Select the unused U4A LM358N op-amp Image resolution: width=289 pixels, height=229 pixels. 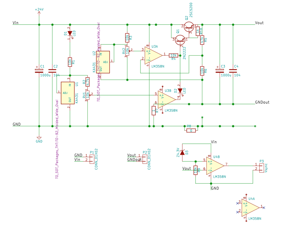[x=250, y=208]
